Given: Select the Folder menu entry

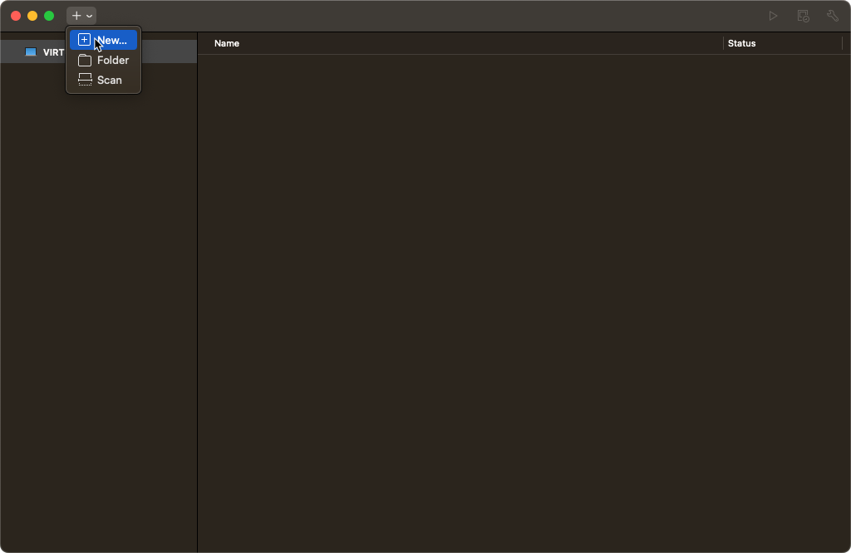Looking at the screenshot, I should (112, 60).
